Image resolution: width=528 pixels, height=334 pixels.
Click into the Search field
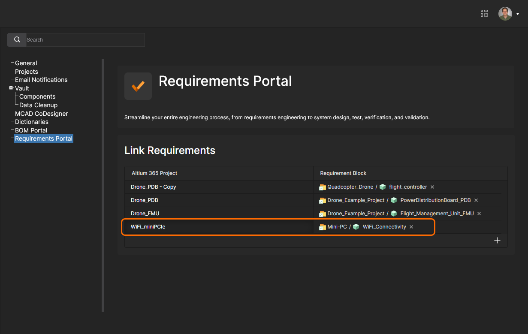pos(85,40)
